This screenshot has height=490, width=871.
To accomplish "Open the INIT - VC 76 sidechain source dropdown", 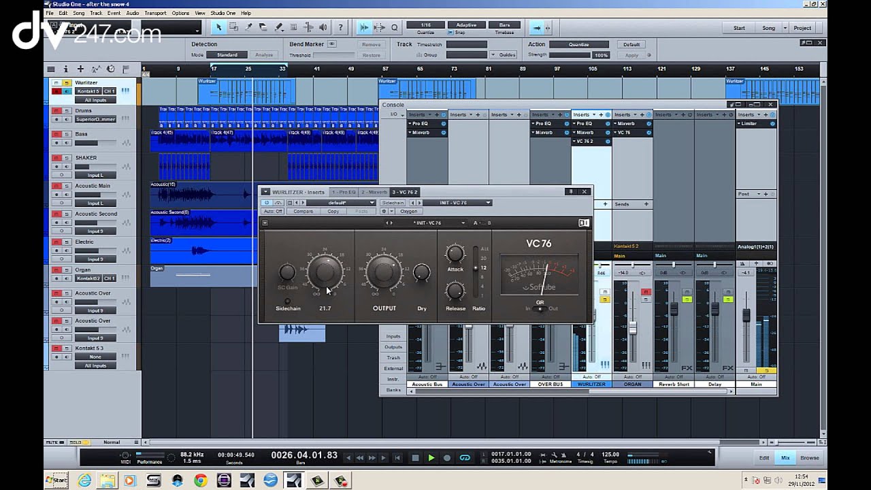I will pos(457,203).
